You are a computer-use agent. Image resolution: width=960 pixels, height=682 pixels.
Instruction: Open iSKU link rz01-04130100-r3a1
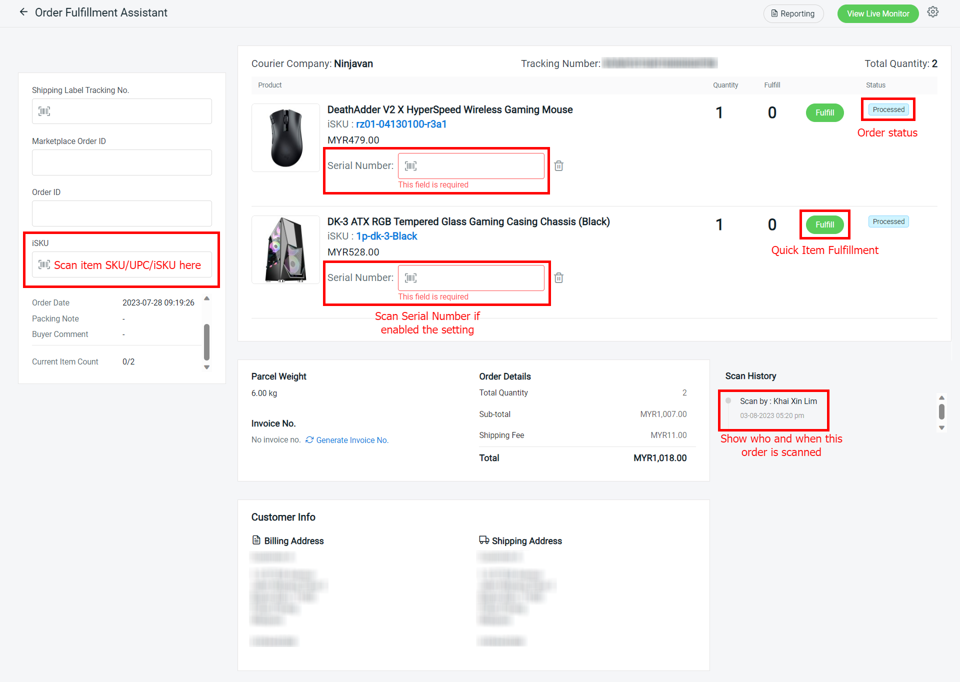(x=401, y=124)
